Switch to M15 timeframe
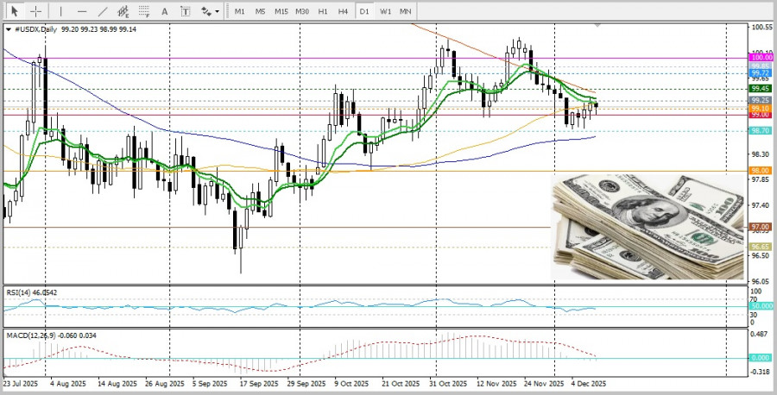This screenshot has width=777, height=395. (281, 11)
